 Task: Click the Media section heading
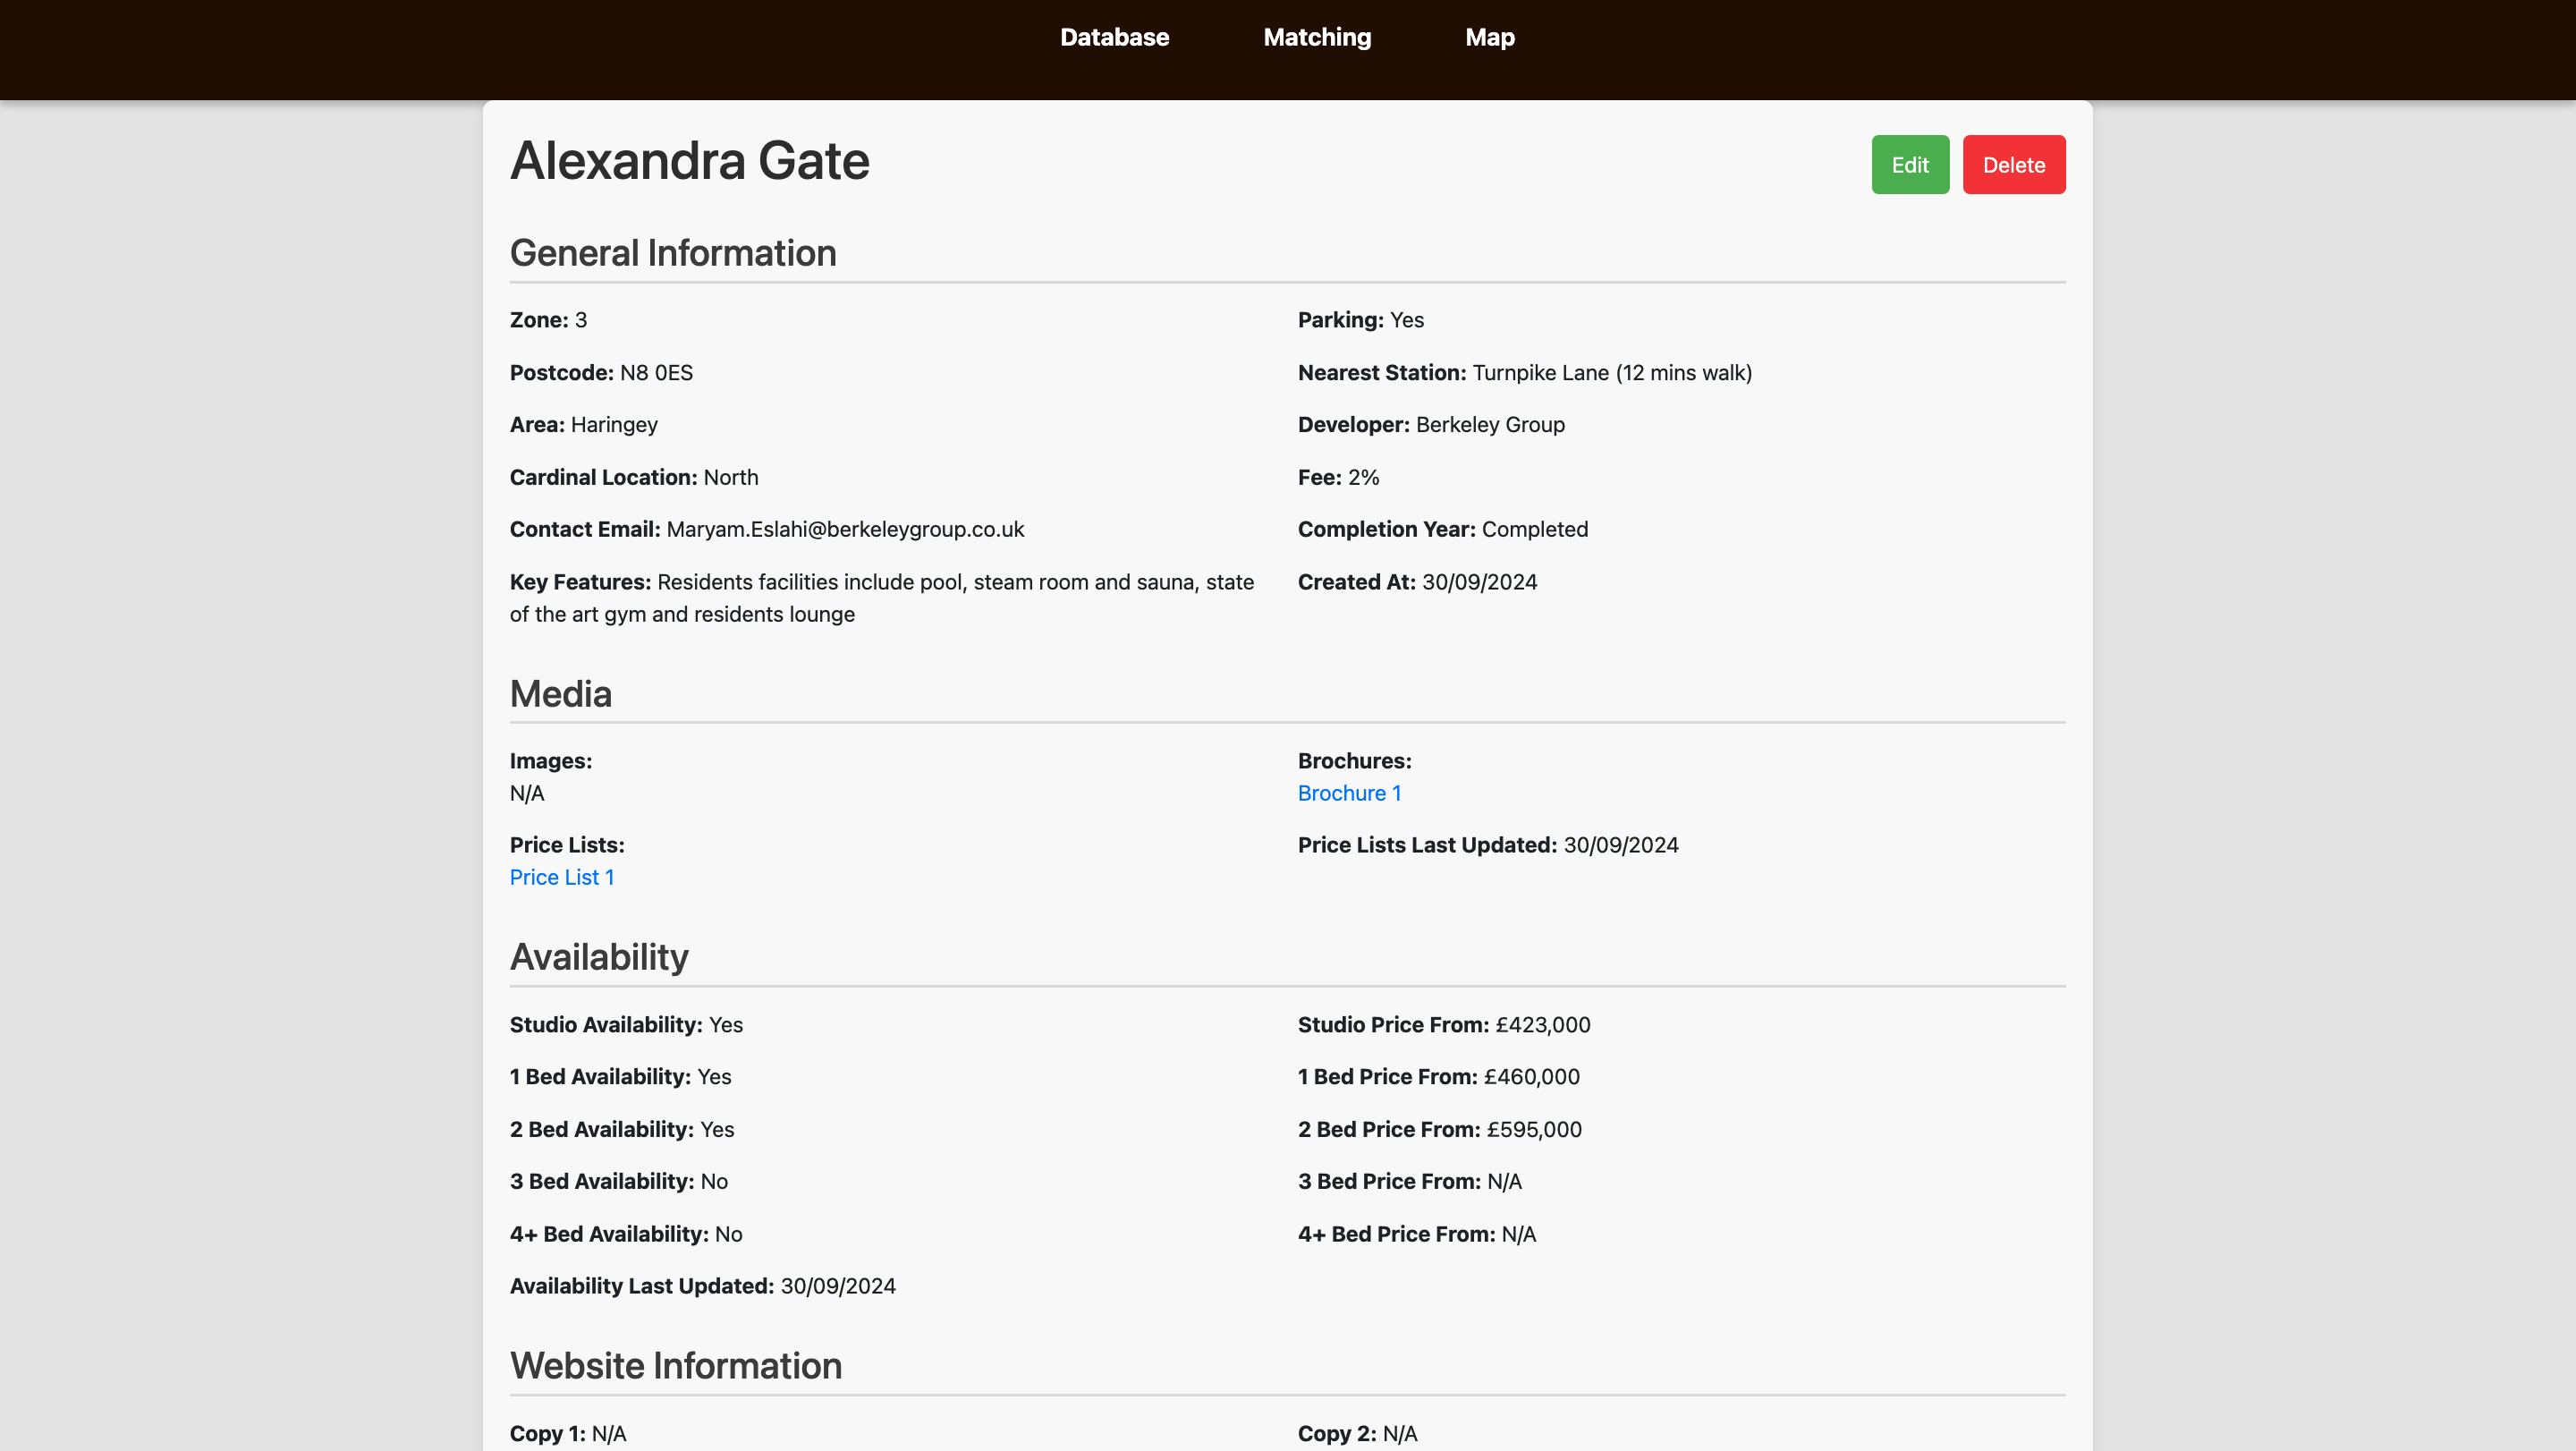pos(560,694)
